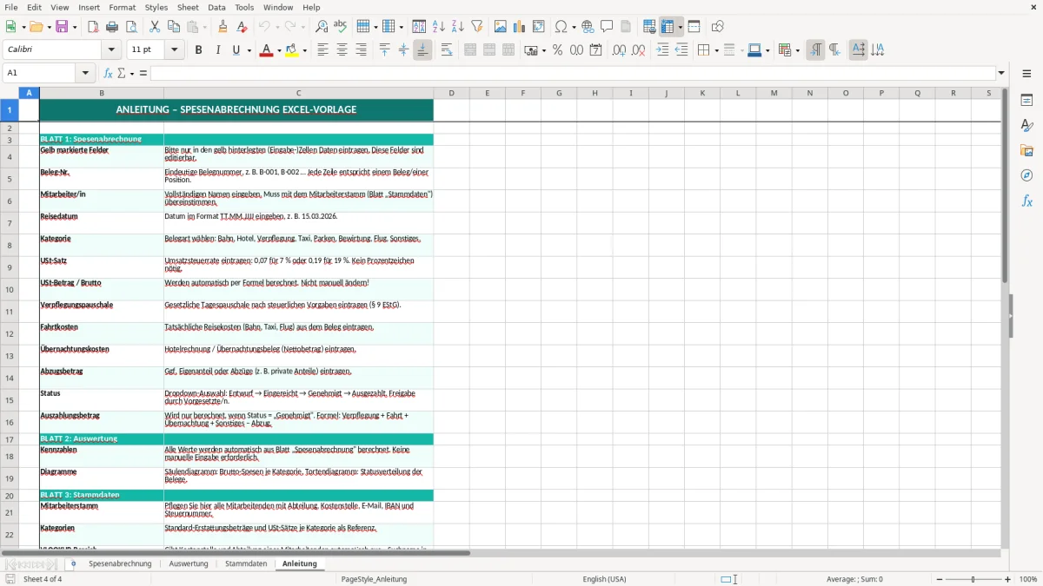Viewport: 1043px width, 586px height.
Task: Click the Export as PDF icon
Action: point(93,27)
